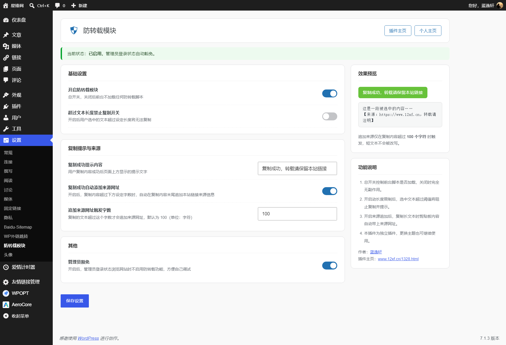Click the 页面 pages icon
This screenshot has height=345, width=506.
tap(6, 69)
